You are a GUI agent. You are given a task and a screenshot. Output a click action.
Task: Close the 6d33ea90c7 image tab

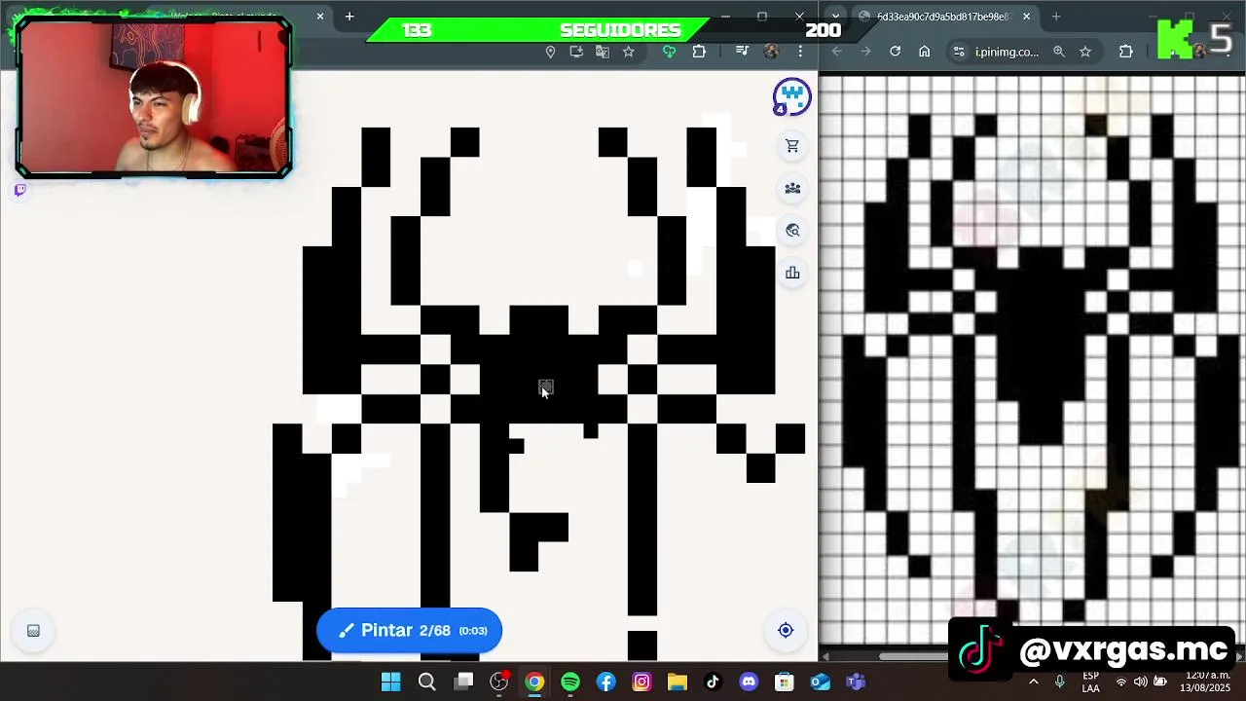[1026, 17]
